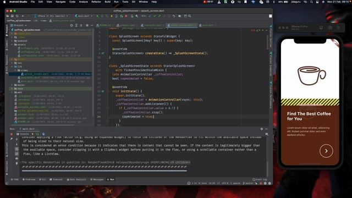Toggle scroll to end in console
The image size is (352, 198).
point(16,154)
